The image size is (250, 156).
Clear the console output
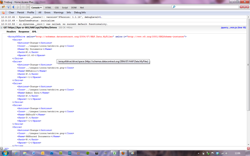pos(11,12)
